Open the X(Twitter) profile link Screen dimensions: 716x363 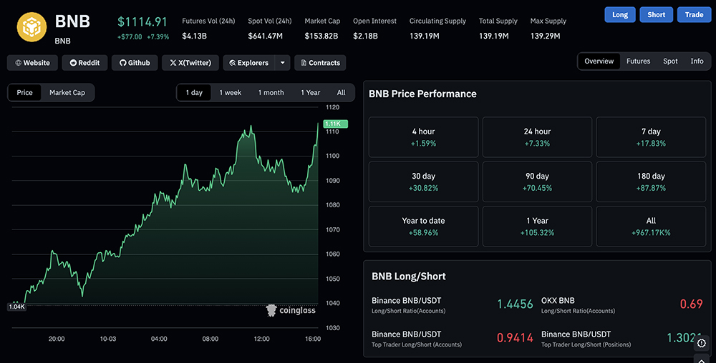[x=190, y=63]
